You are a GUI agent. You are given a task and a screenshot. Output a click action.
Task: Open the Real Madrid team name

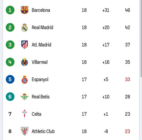coord(42,27)
